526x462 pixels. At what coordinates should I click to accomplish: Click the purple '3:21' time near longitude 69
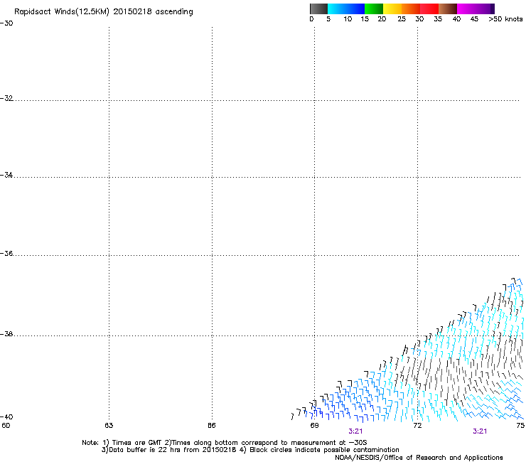point(355,431)
